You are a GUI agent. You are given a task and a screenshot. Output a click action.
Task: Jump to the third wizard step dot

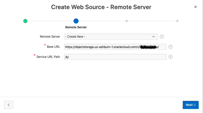click(x=127, y=21)
